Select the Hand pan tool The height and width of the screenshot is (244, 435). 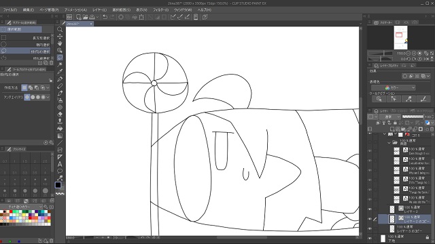coord(60,43)
